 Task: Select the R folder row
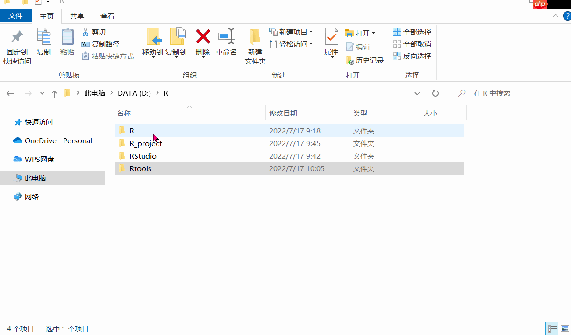[290, 131]
